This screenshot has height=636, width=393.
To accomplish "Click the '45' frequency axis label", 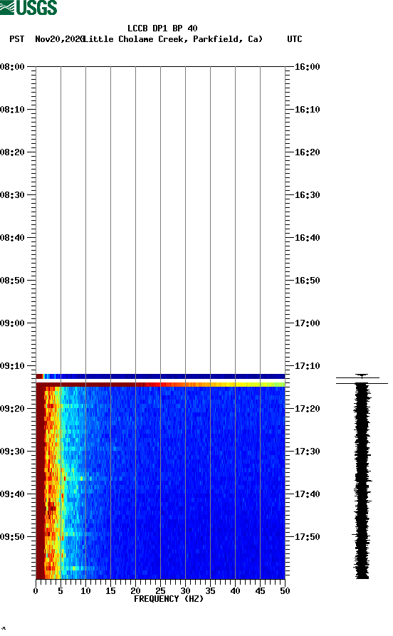I will (x=260, y=591).
